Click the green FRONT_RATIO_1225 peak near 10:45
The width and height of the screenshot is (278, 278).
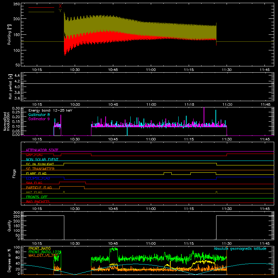pos(114,250)
